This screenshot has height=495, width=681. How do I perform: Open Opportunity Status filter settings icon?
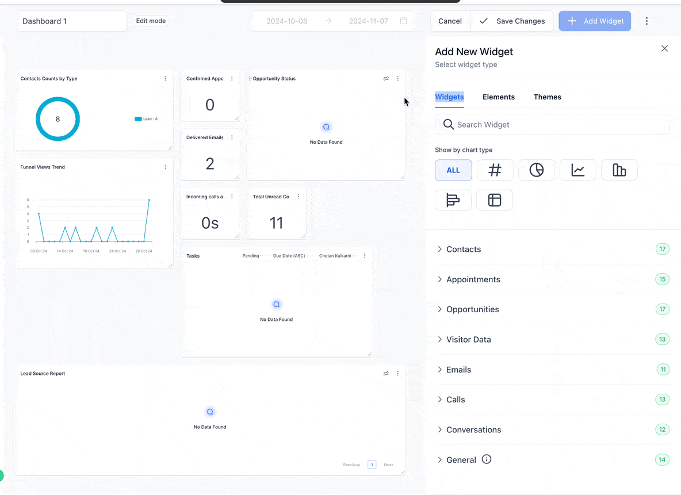[386, 79]
